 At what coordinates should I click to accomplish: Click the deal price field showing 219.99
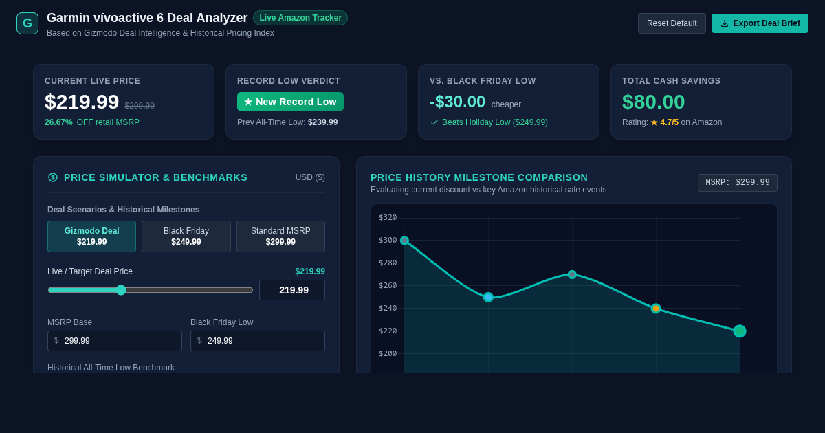click(292, 290)
